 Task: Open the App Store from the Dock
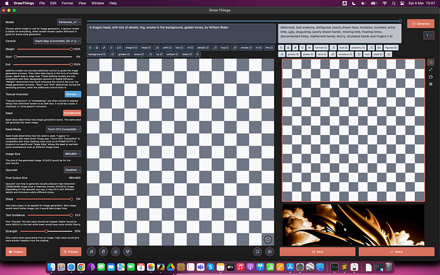click(x=290, y=267)
